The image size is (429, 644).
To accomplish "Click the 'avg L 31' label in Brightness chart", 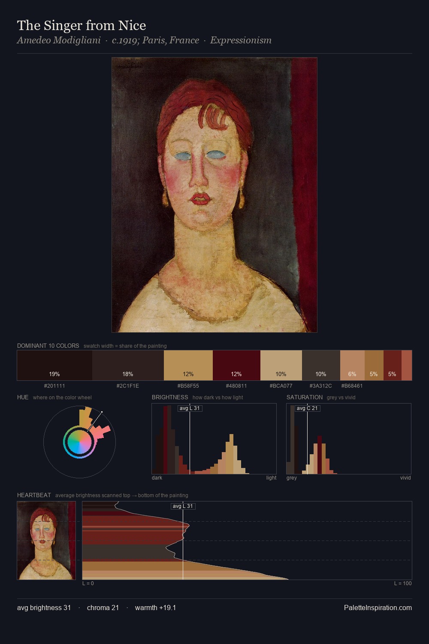I will pos(190,408).
